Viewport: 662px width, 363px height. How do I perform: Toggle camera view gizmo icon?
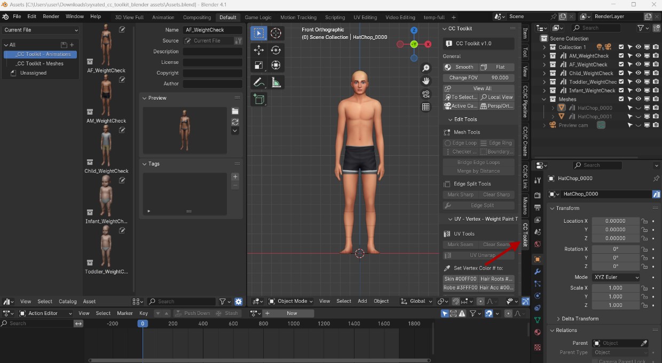(x=426, y=94)
